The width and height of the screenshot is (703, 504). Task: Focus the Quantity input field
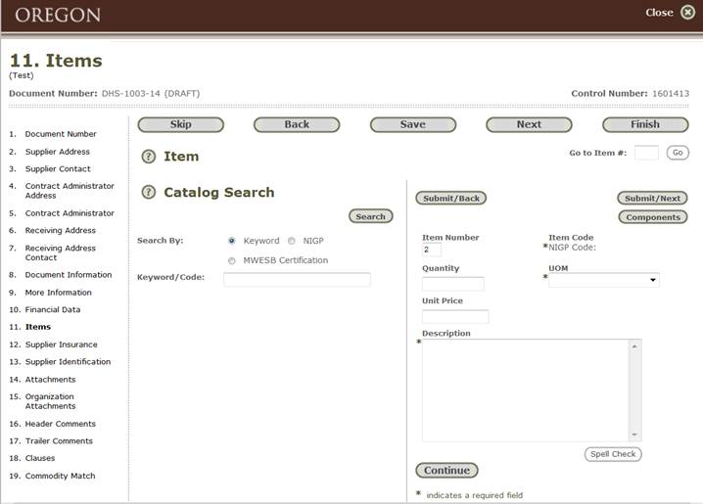point(452,284)
